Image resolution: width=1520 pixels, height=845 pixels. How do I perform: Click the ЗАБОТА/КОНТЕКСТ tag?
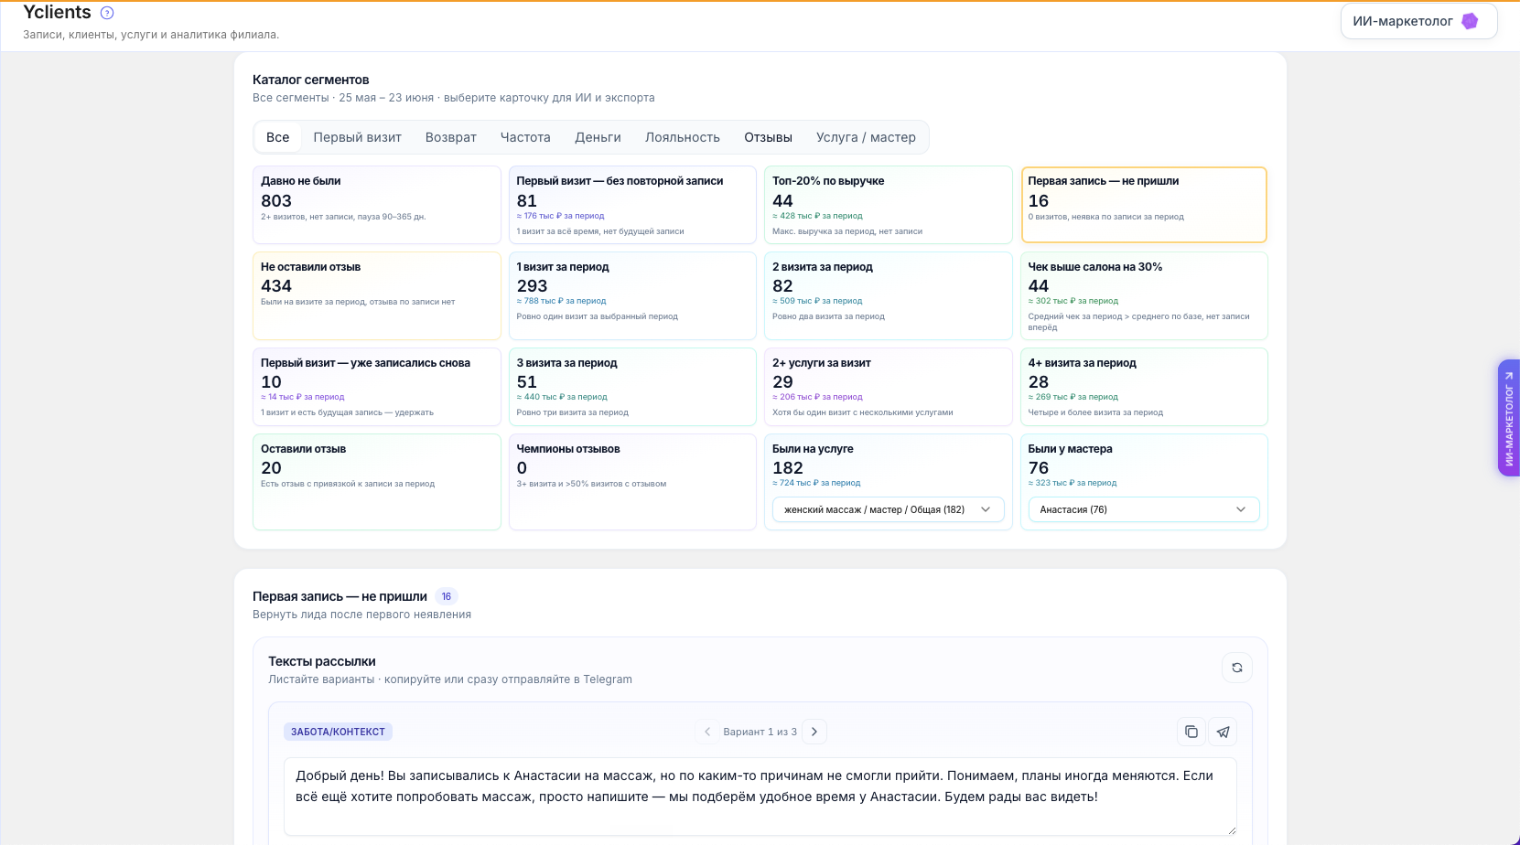(338, 732)
